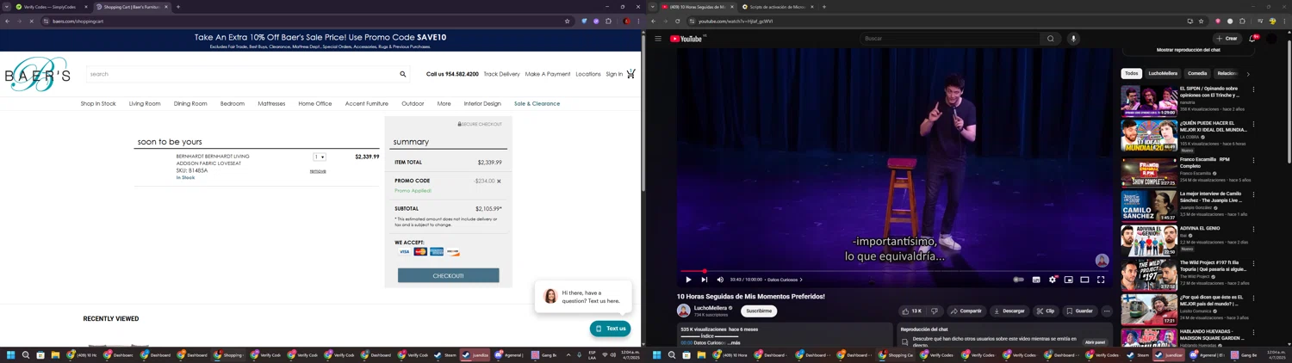Switch YouTube player to miniplayer
Screen dimensions: 1292x363
tap(1068, 280)
